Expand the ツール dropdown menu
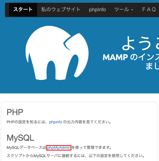The image size is (159, 161). [x=124, y=10]
